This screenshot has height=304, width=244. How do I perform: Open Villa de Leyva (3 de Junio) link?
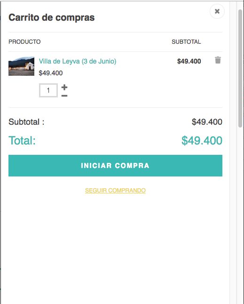coord(78,61)
